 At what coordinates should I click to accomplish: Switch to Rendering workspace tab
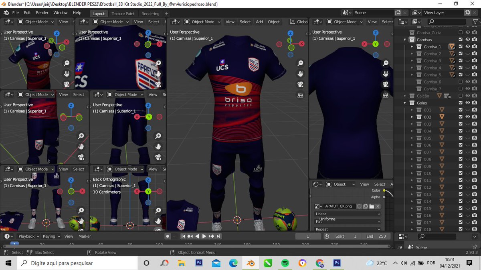(150, 14)
